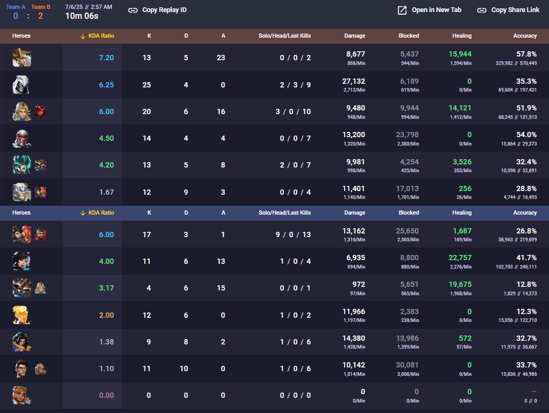Select the Squirrel Girl portrait in the 0.00 KDA row

pos(21,395)
